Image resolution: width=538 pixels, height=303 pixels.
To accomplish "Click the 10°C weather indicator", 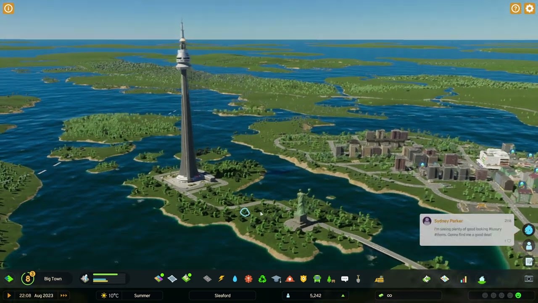I will [x=110, y=295].
